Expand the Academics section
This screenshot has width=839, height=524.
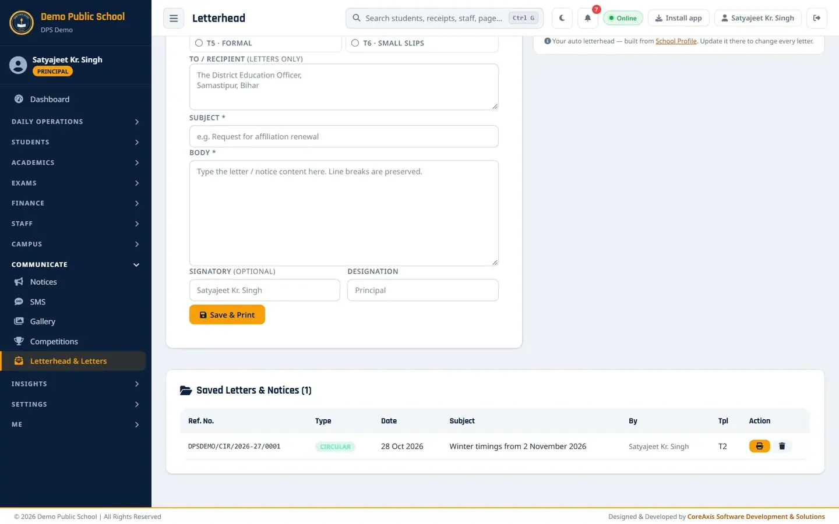pos(76,162)
